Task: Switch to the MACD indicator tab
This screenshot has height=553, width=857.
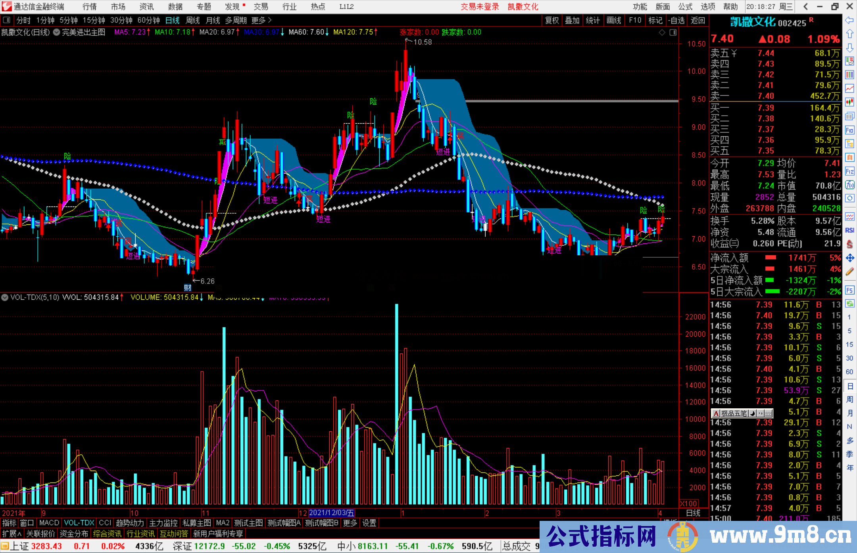Action: click(x=49, y=523)
